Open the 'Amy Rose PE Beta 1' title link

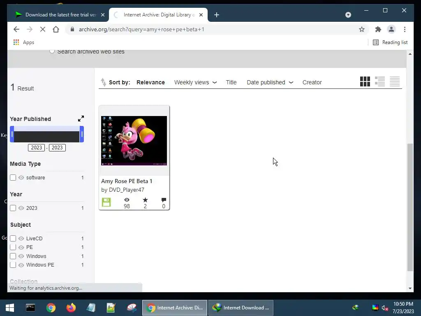point(127,181)
